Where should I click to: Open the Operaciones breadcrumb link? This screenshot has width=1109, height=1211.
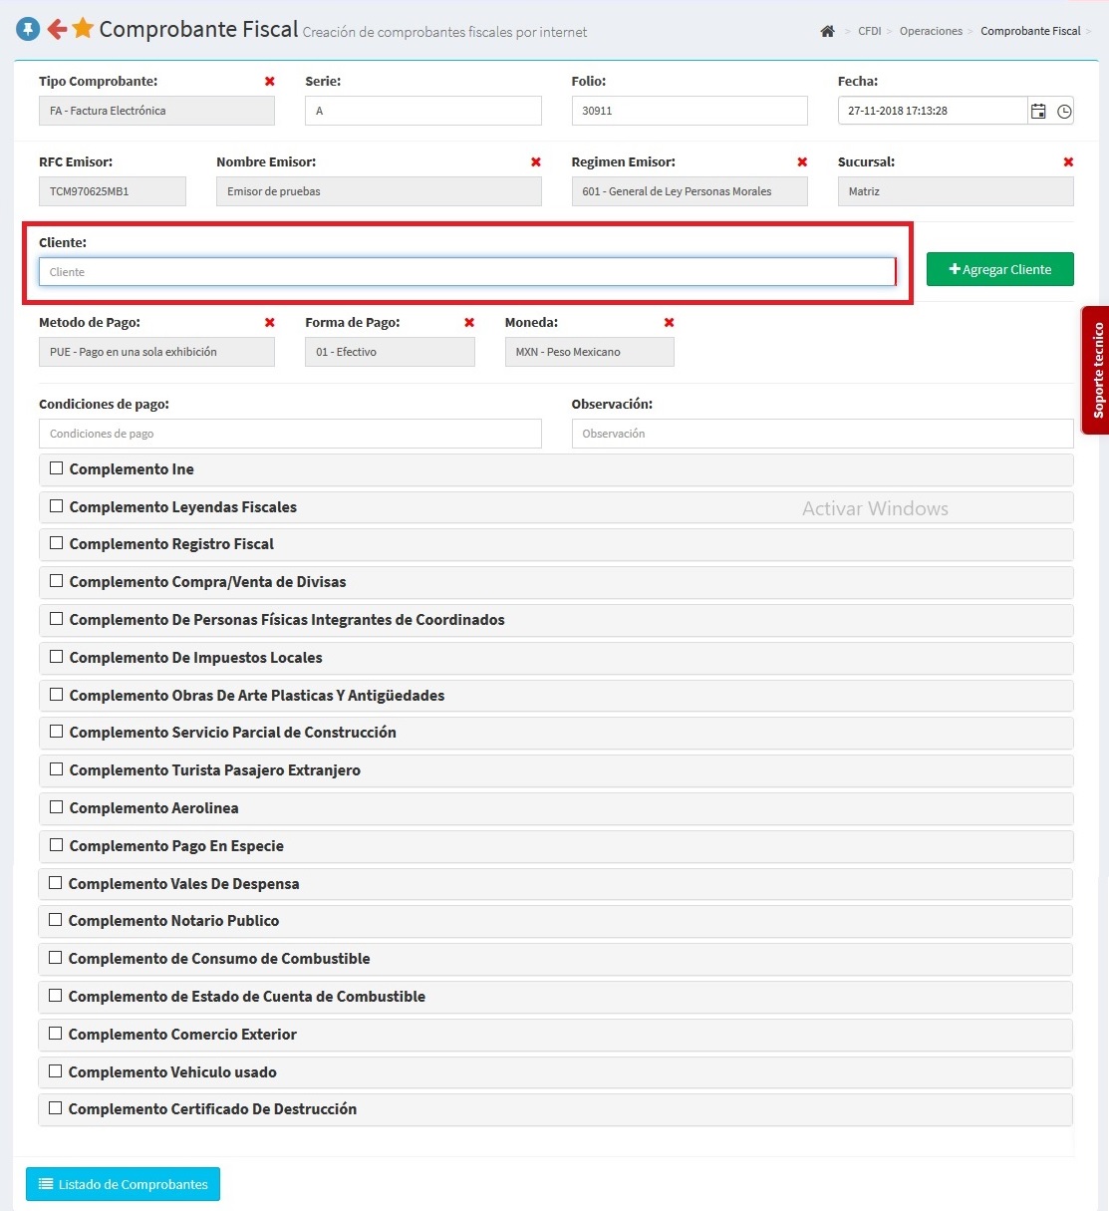(x=931, y=31)
